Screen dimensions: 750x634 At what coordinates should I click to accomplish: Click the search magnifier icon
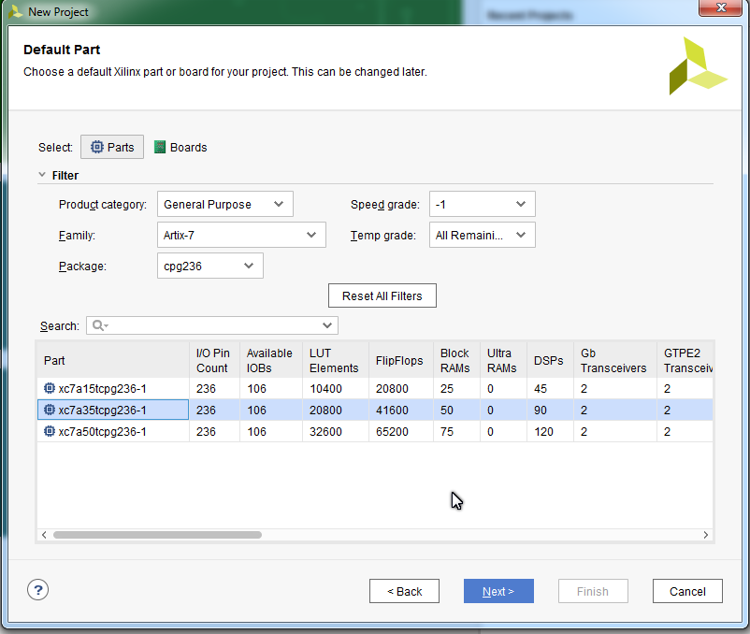coord(99,325)
